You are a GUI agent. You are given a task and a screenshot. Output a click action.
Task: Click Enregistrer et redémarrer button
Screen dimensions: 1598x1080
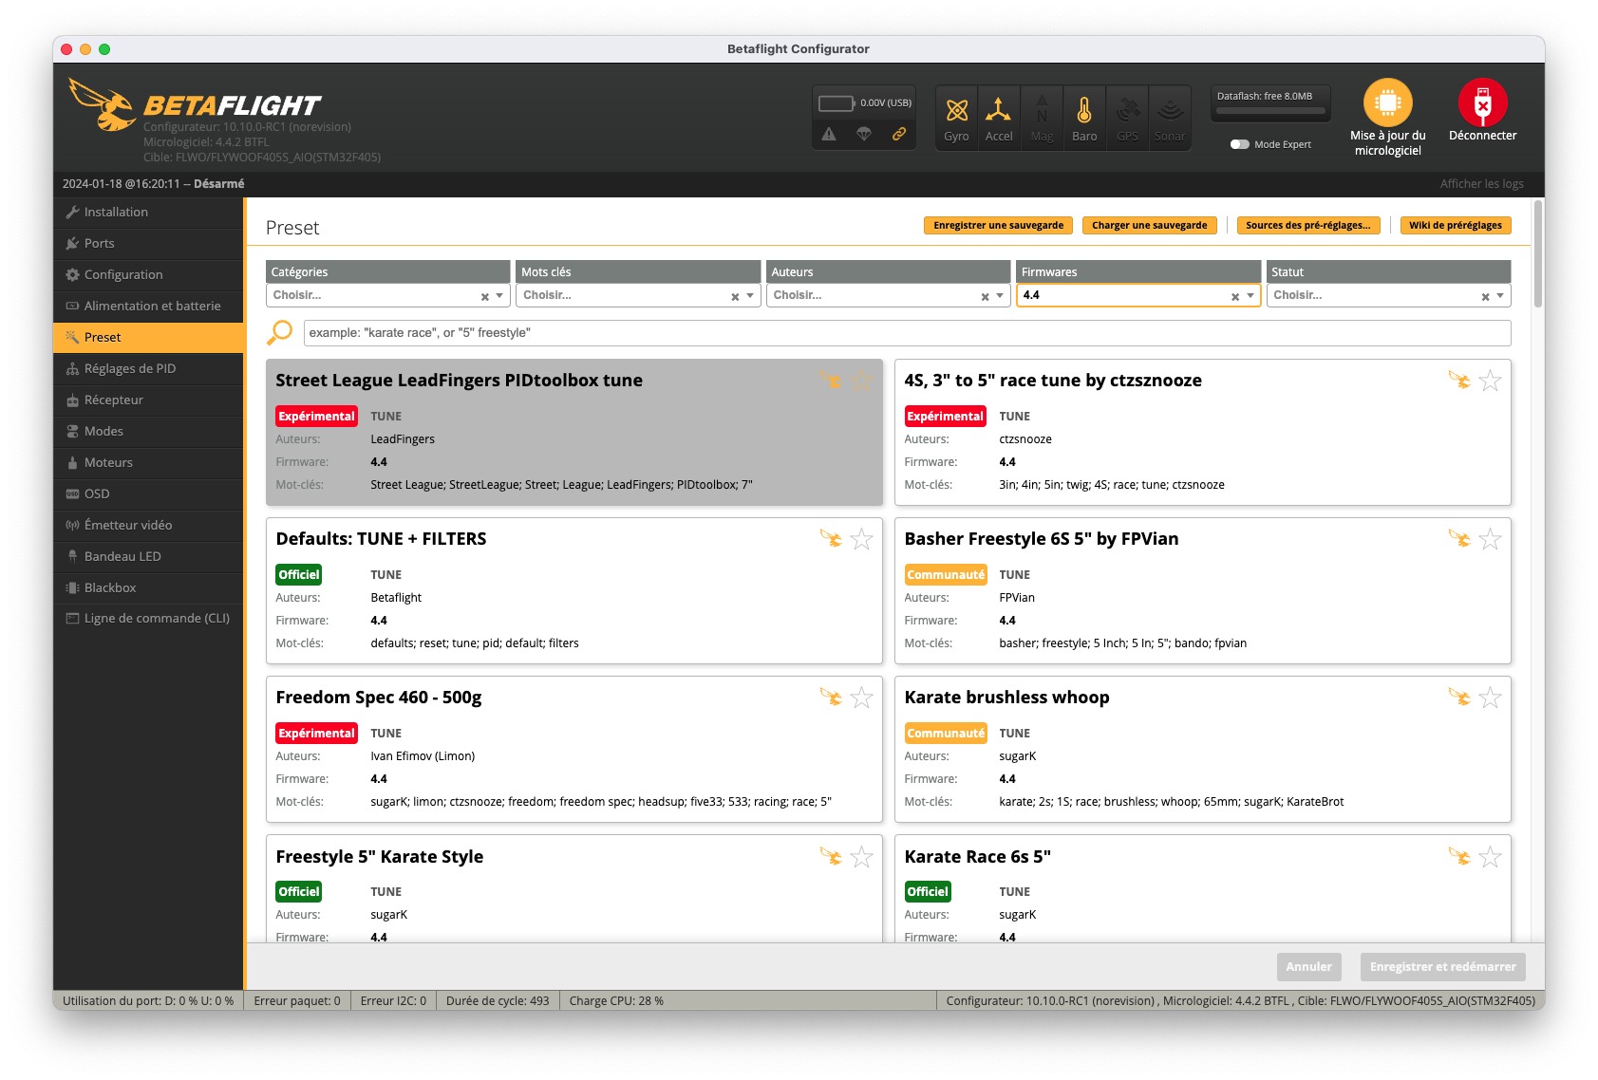(x=1442, y=967)
